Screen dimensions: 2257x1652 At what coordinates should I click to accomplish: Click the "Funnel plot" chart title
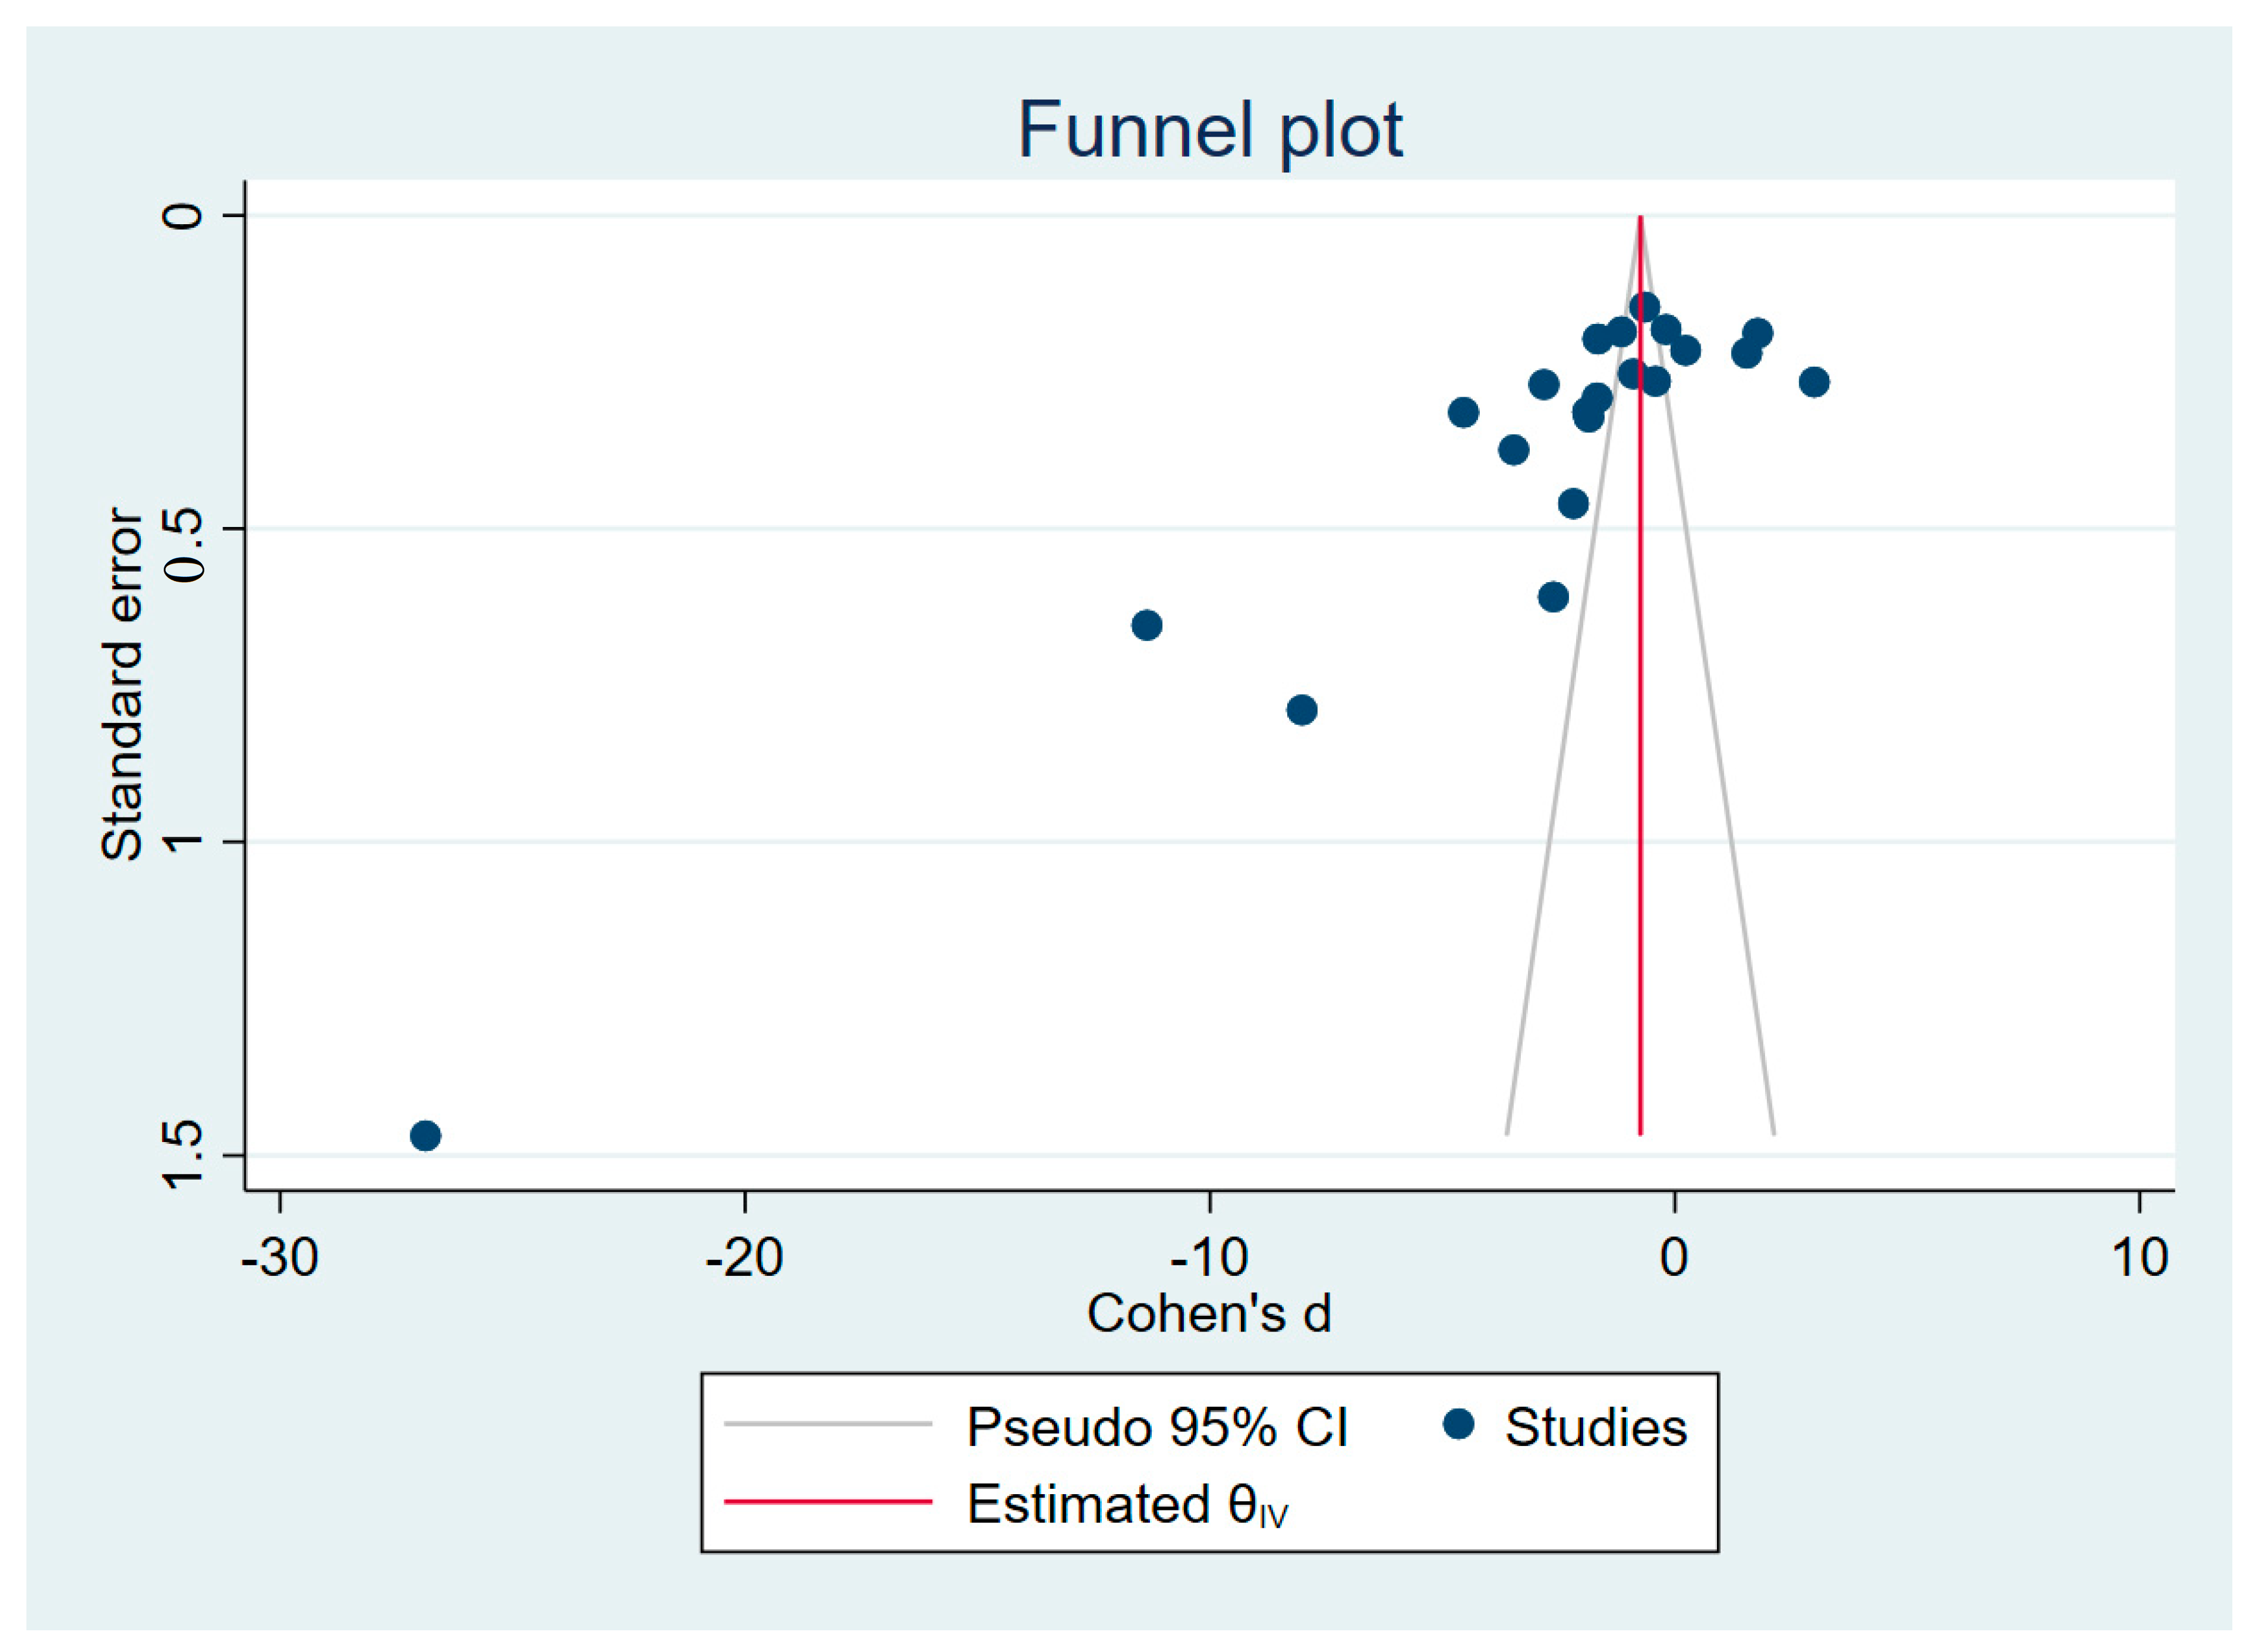[x=1210, y=131]
